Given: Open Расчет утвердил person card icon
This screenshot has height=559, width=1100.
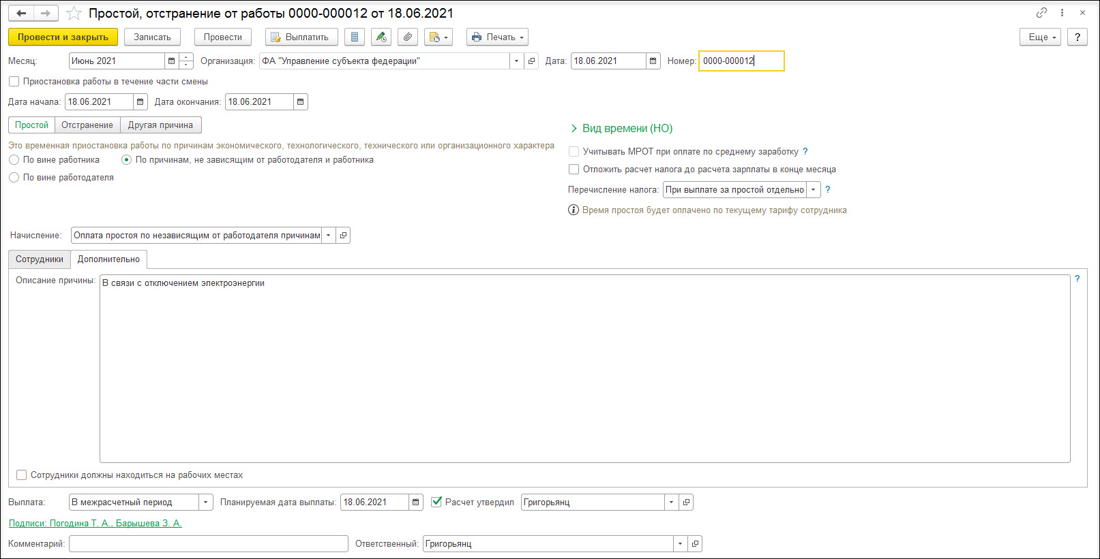Looking at the screenshot, I should point(686,502).
